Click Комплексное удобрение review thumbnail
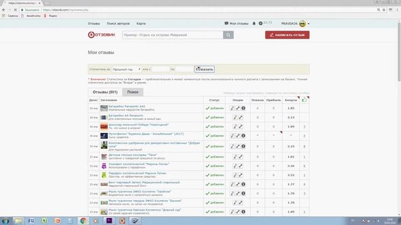Screen dimensions: 401x225 (104, 145)
